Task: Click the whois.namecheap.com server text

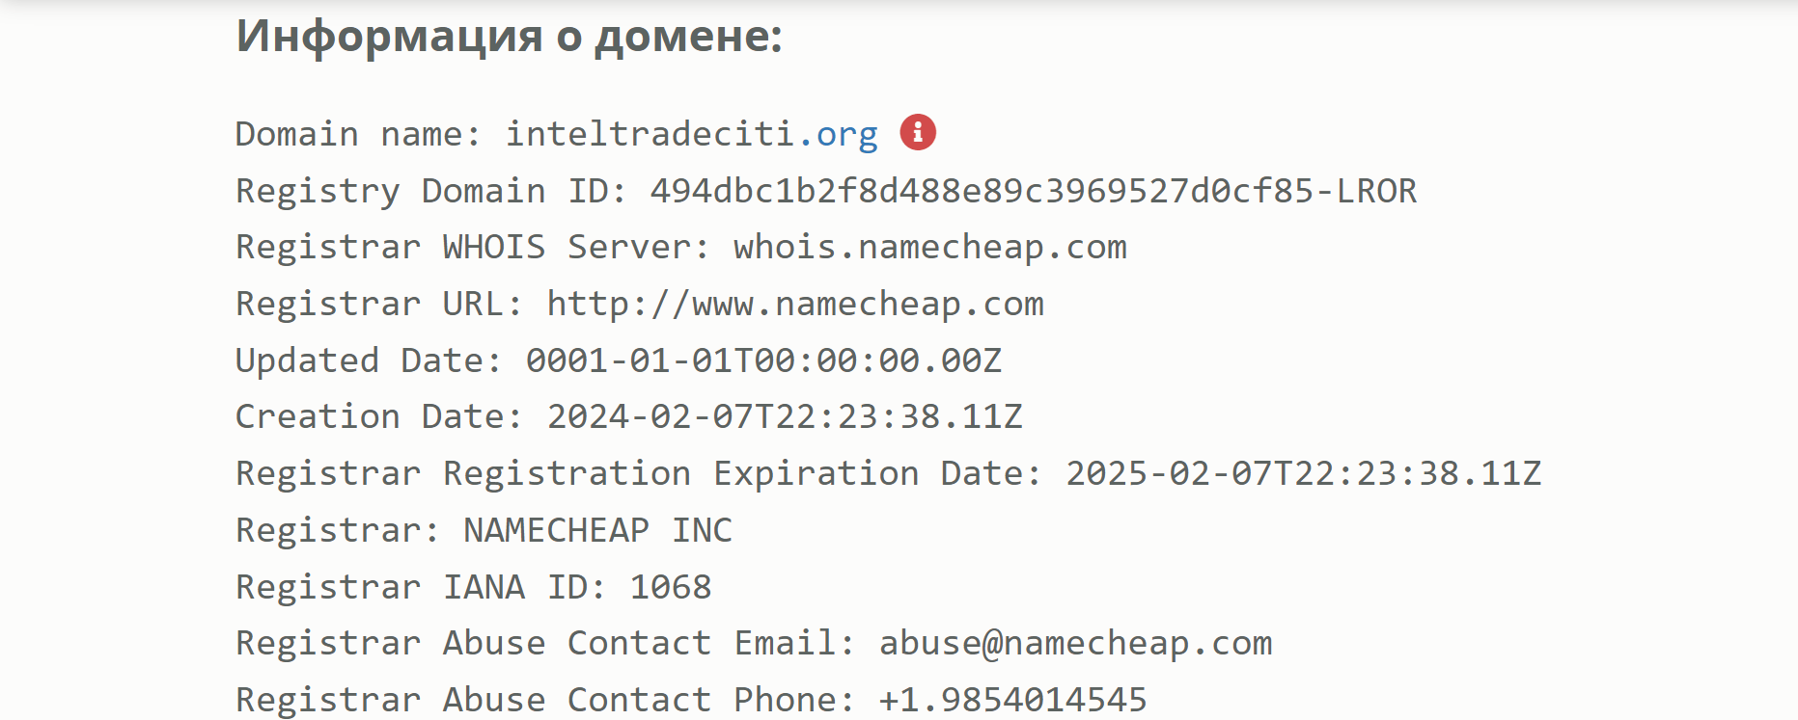Action: [930, 247]
